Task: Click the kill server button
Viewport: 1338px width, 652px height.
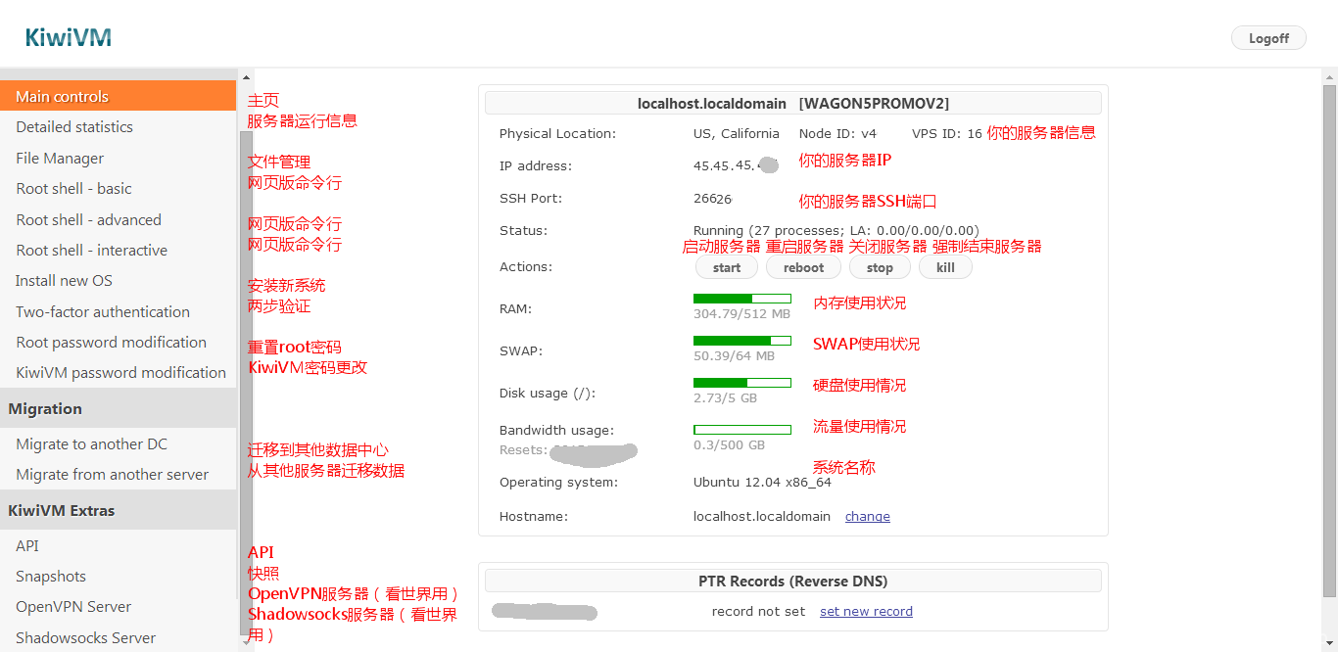Action: coord(945,267)
